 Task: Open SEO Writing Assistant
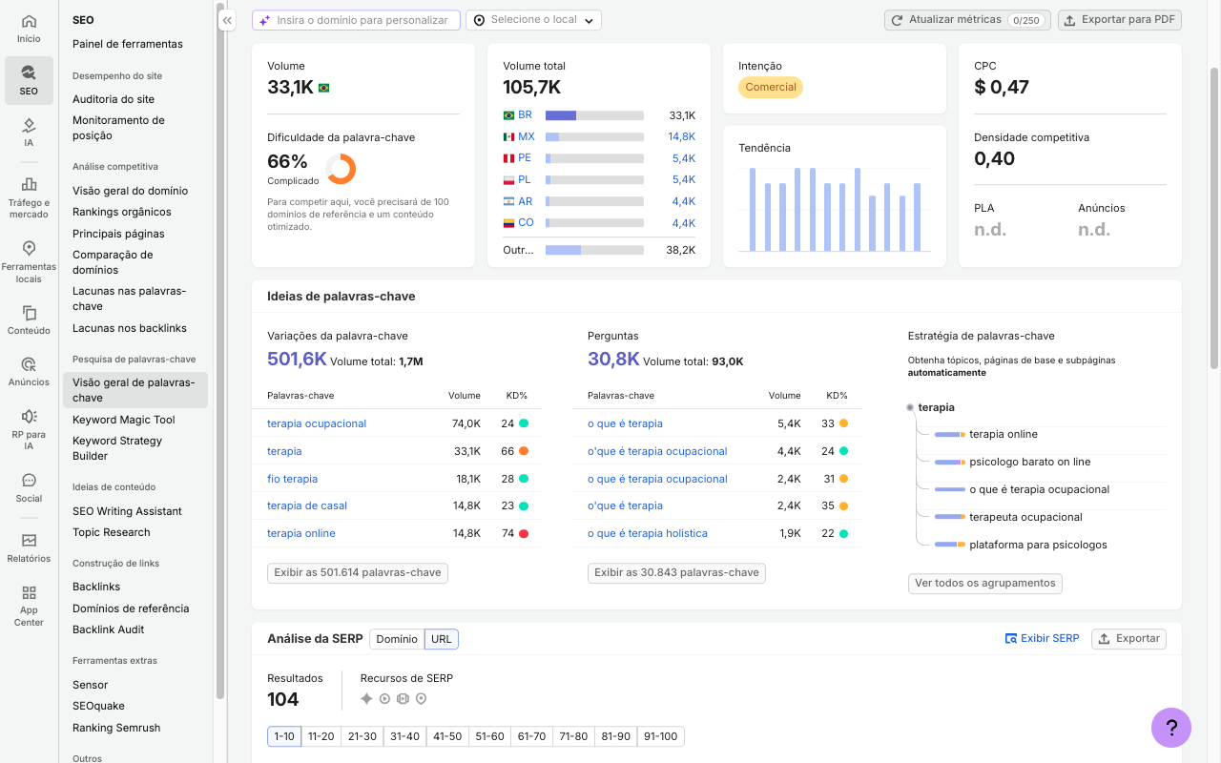[127, 511]
